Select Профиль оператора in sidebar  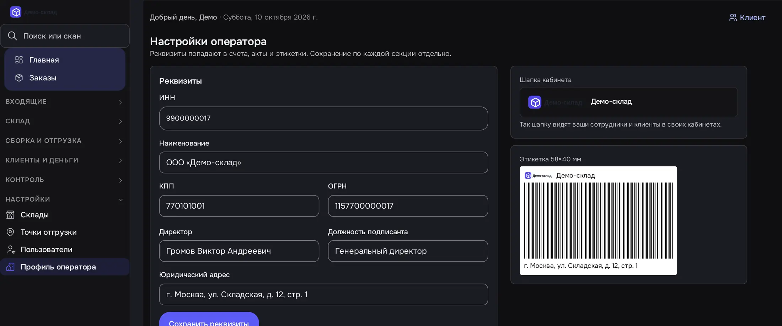[x=65, y=267]
